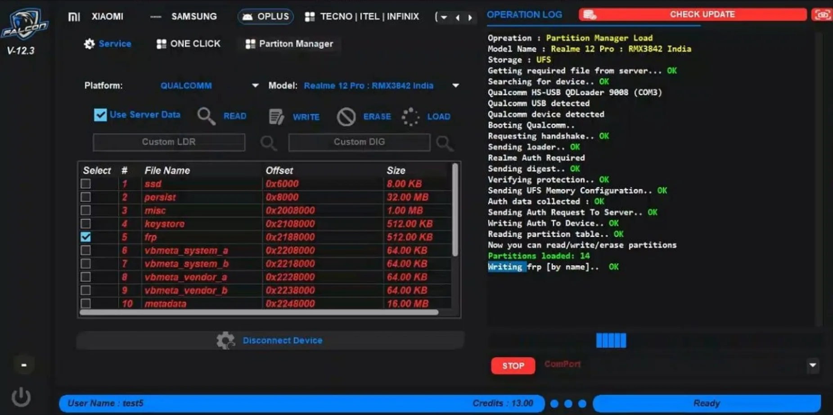Check the vbmeta_vendor_a partition checkbox
This screenshot has width=833, height=415.
86,277
